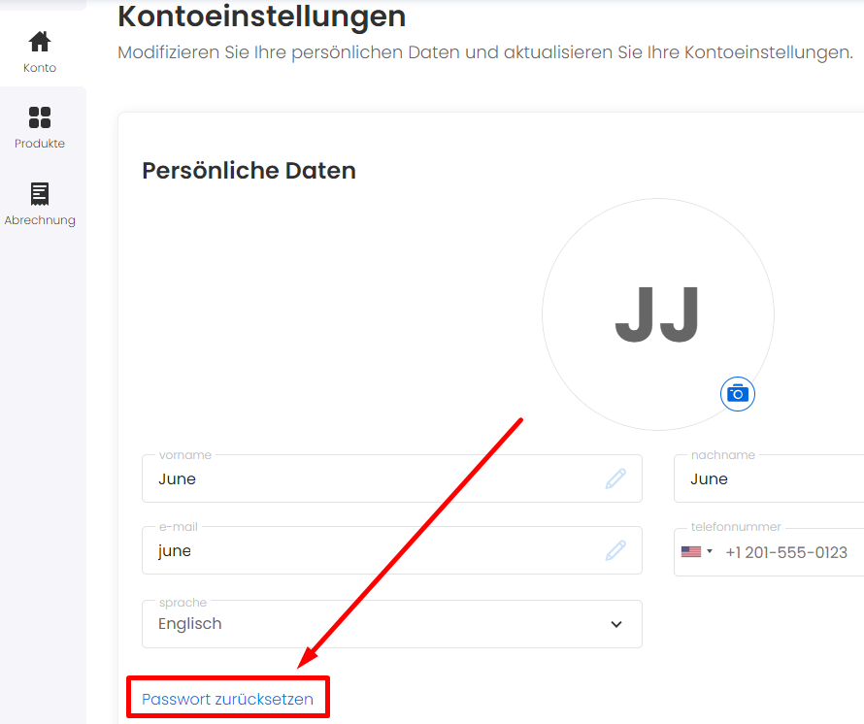This screenshot has width=864, height=724.
Task: Click the Kontoeinstellungen page title
Action: (x=262, y=16)
